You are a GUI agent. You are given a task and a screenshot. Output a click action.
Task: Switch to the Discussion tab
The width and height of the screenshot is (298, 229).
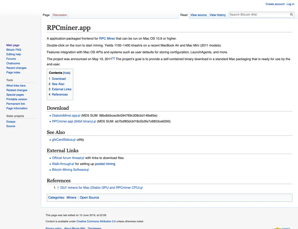(60, 15)
